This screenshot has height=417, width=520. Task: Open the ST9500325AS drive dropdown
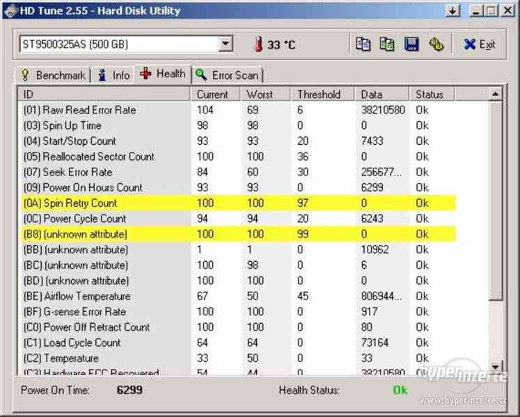coord(226,43)
